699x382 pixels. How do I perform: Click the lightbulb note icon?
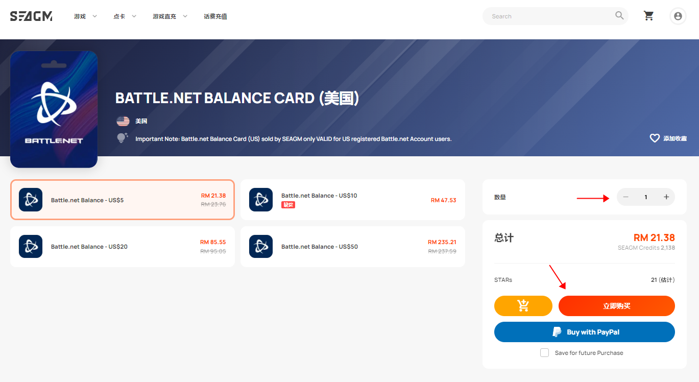(x=122, y=138)
